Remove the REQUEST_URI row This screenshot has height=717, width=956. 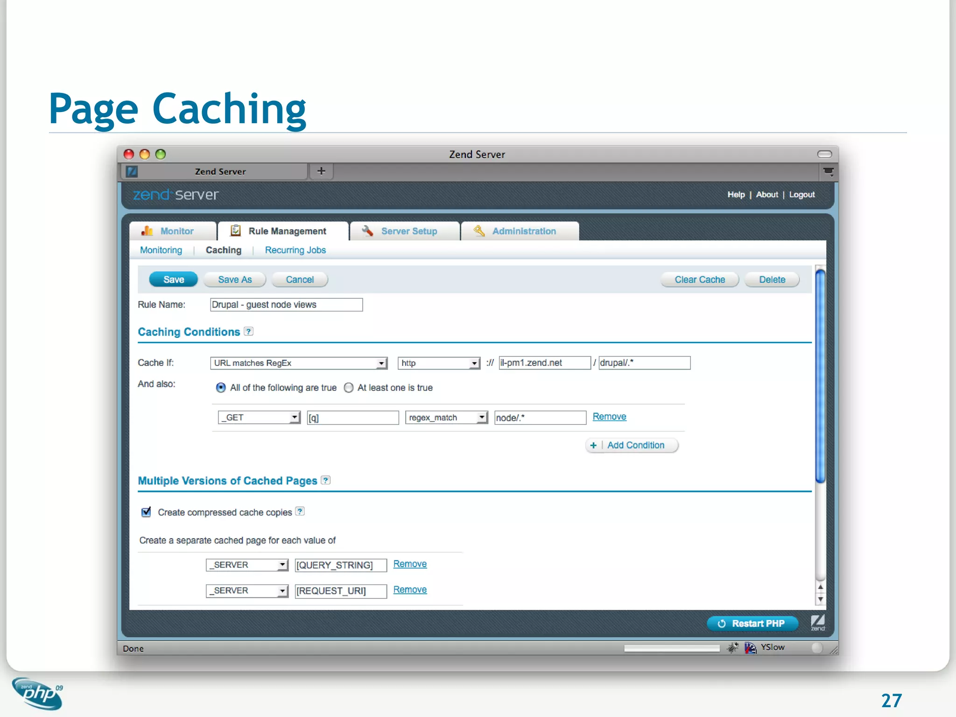410,590
